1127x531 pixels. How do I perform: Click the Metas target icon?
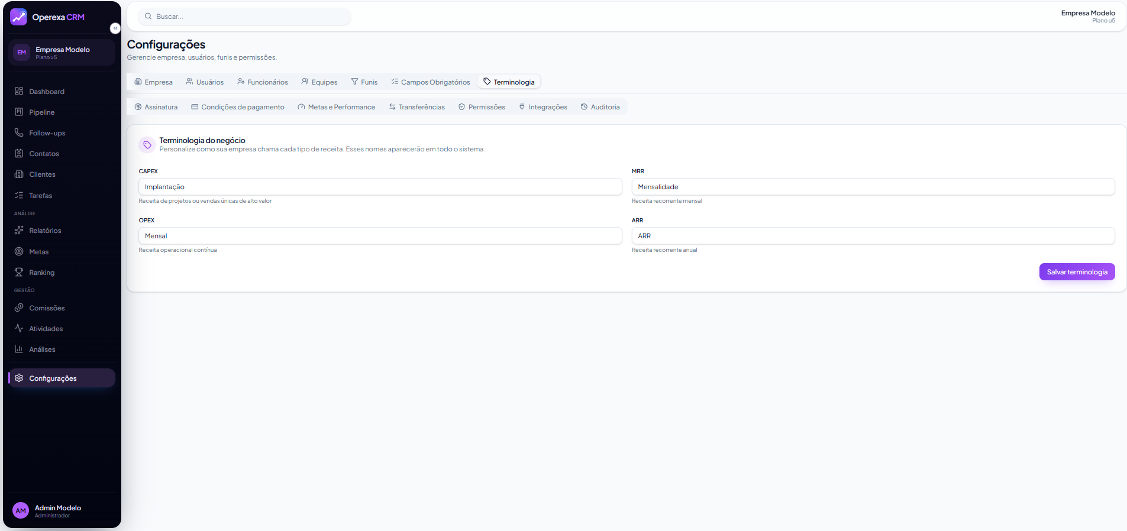pos(19,251)
